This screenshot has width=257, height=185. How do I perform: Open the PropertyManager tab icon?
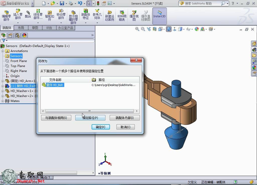pyautogui.click(x=10, y=35)
